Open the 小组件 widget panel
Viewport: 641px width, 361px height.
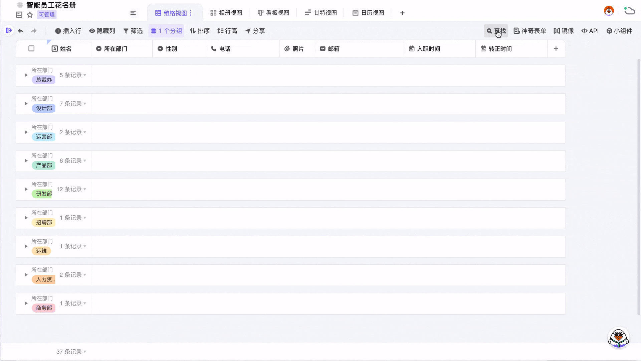pos(620,30)
